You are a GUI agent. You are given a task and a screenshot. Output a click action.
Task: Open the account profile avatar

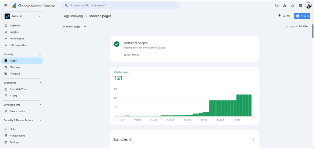pyautogui.click(x=308, y=6)
